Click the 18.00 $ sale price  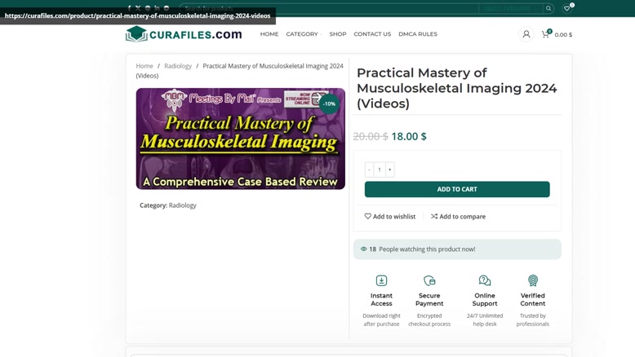point(409,136)
